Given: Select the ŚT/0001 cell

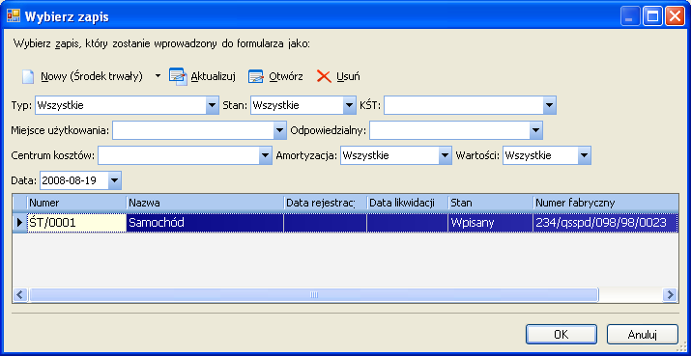Looking at the screenshot, I should click(x=77, y=223).
